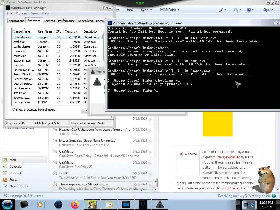Click the Task Manager title bar icon

[8, 8]
